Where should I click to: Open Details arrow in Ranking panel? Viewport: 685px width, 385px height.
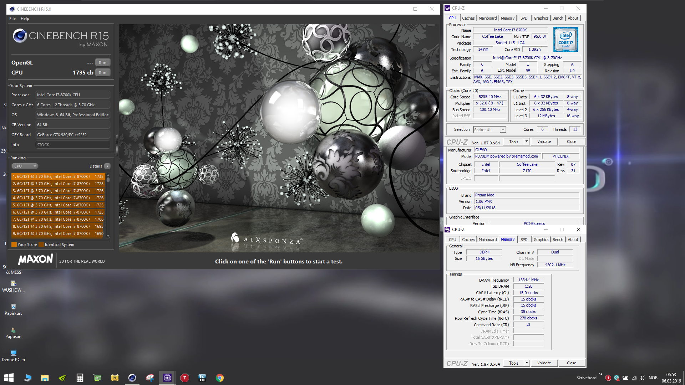pyautogui.click(x=107, y=166)
